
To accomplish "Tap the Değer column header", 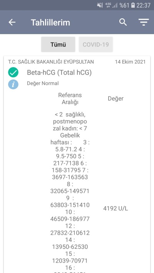I will 115,99.
